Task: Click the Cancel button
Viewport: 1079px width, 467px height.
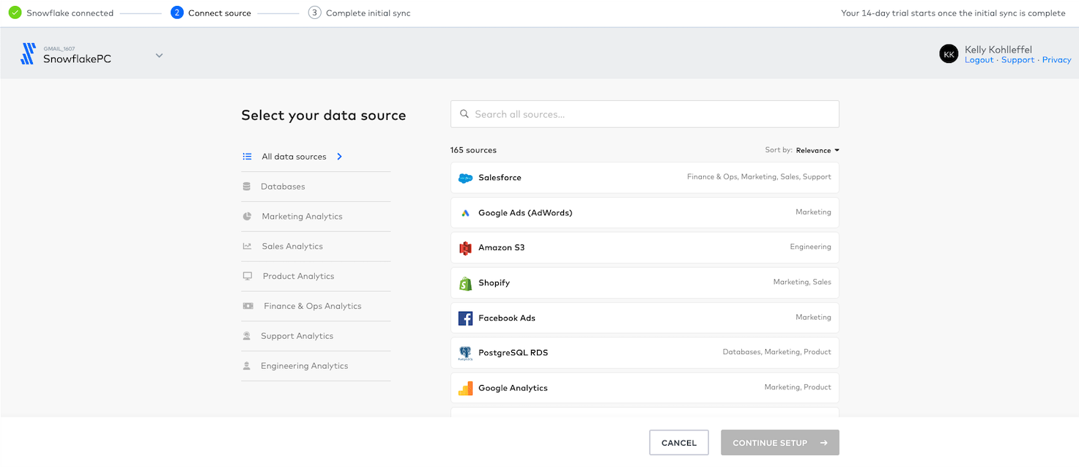Action: click(679, 443)
